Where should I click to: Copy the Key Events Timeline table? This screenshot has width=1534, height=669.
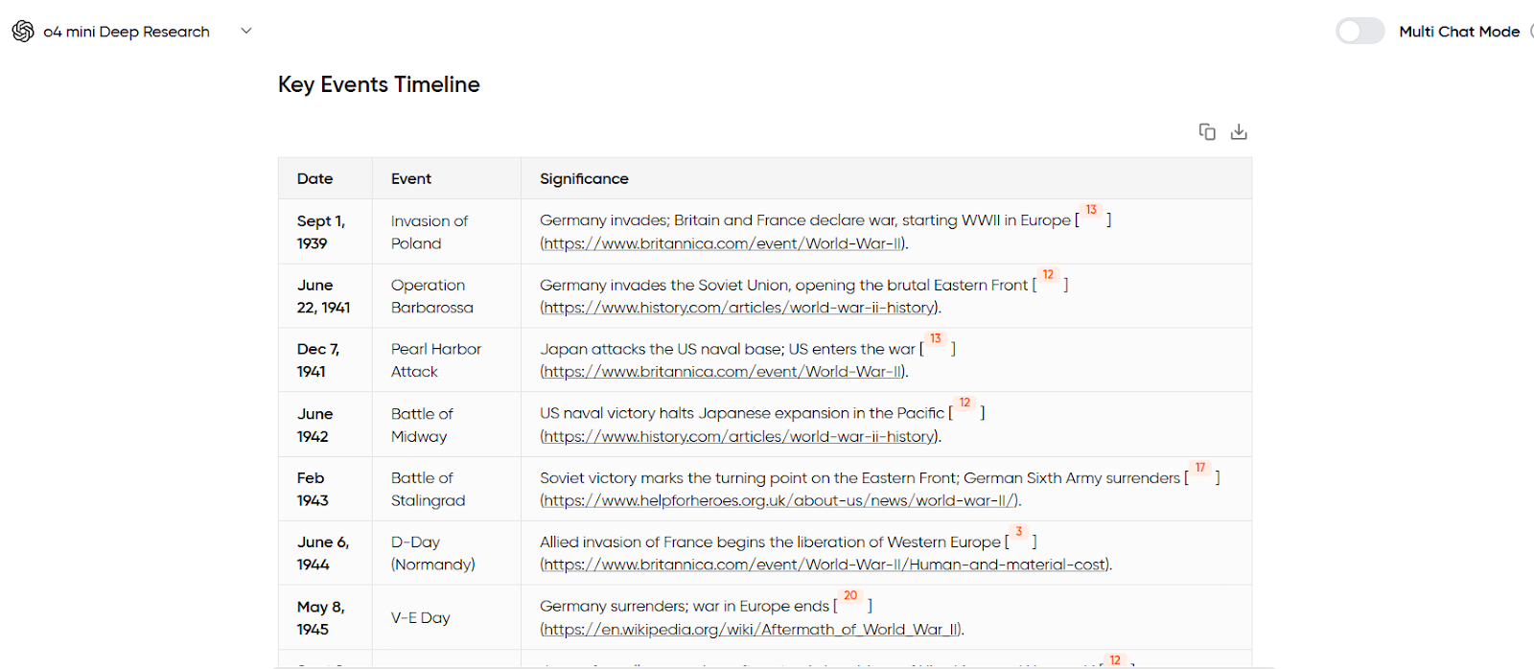pos(1207,132)
